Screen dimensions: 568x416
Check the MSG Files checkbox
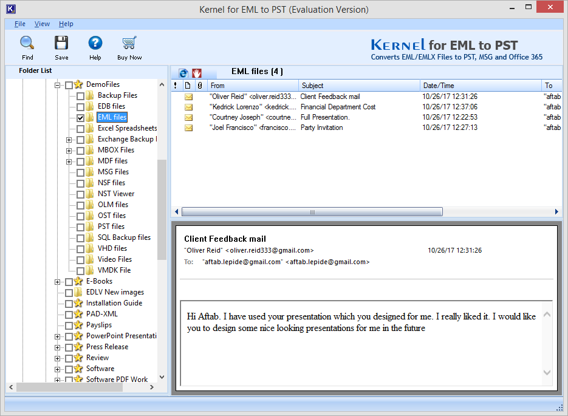[x=80, y=172]
